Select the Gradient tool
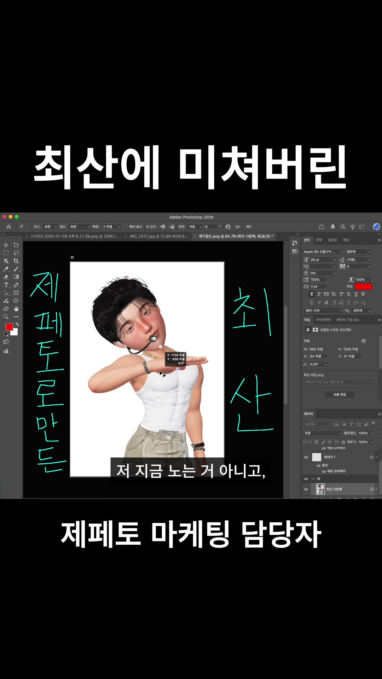This screenshot has height=679, width=382. click(16, 277)
